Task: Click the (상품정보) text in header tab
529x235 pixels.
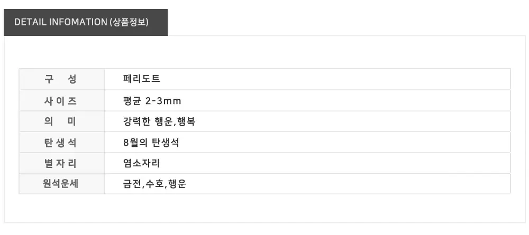Action: pyautogui.click(x=129, y=22)
